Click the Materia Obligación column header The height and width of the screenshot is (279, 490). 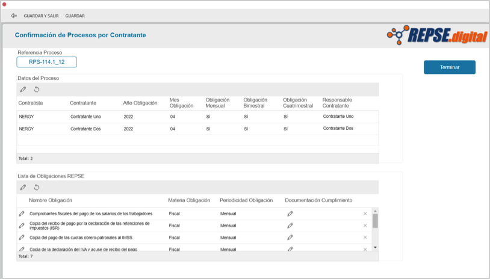189,200
